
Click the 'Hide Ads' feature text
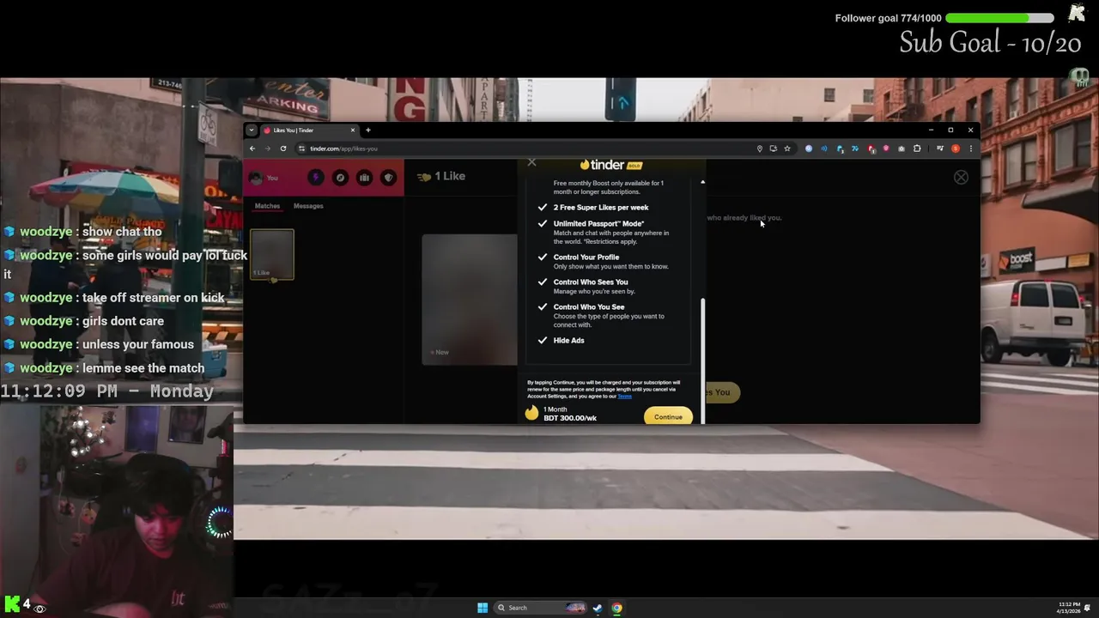click(569, 341)
